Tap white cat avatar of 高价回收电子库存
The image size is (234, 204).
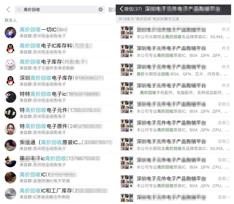tap(10, 65)
